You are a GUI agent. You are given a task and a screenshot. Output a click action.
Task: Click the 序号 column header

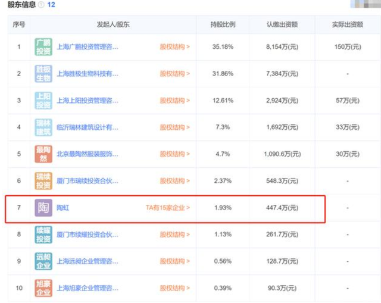pyautogui.click(x=19, y=24)
